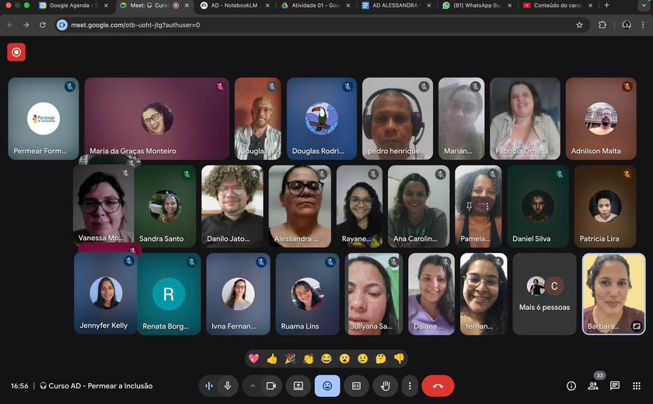Send the heart emoji reaction
The height and width of the screenshot is (404, 653).
click(x=253, y=358)
